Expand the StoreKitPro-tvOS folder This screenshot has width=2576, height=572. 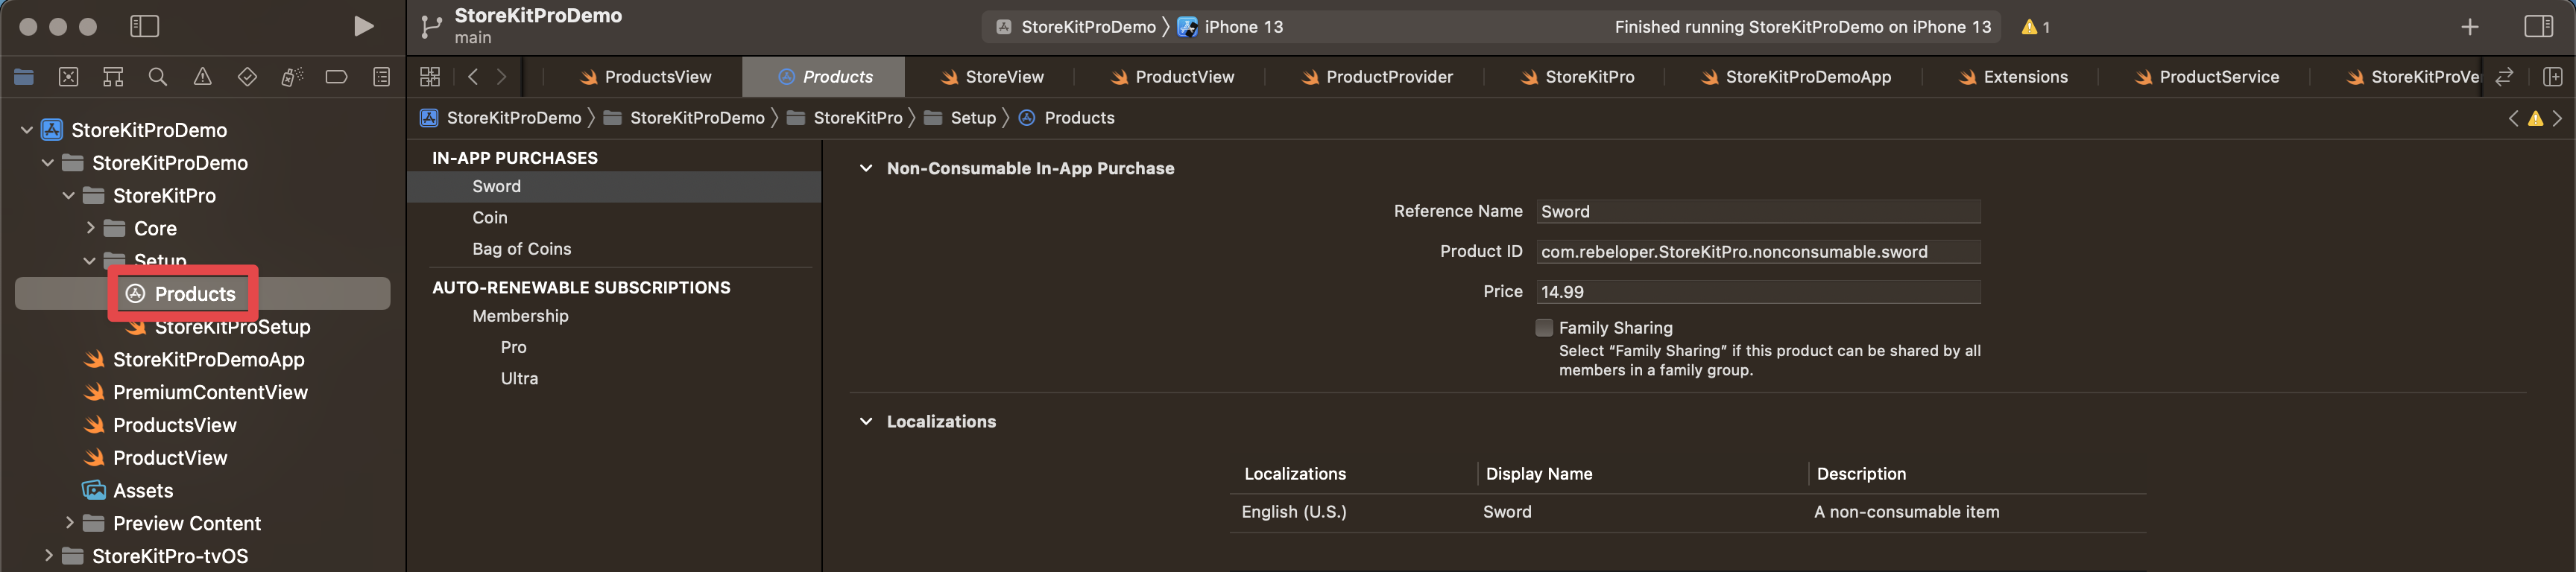[x=48, y=556]
